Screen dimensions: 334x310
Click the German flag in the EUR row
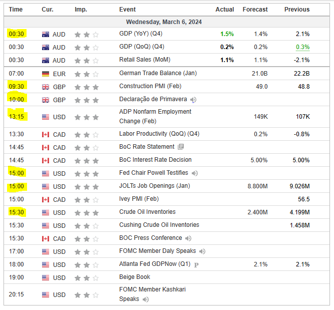(x=46, y=74)
